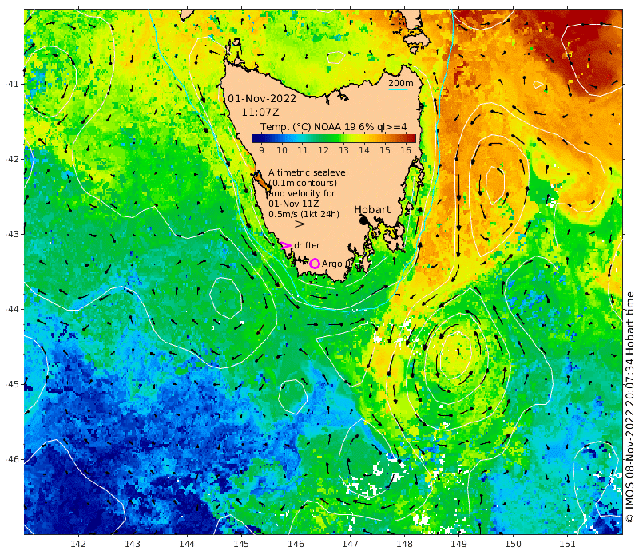Click colorbar tick value 12
Image resolution: width=639 pixels, height=559 pixels.
(323, 150)
